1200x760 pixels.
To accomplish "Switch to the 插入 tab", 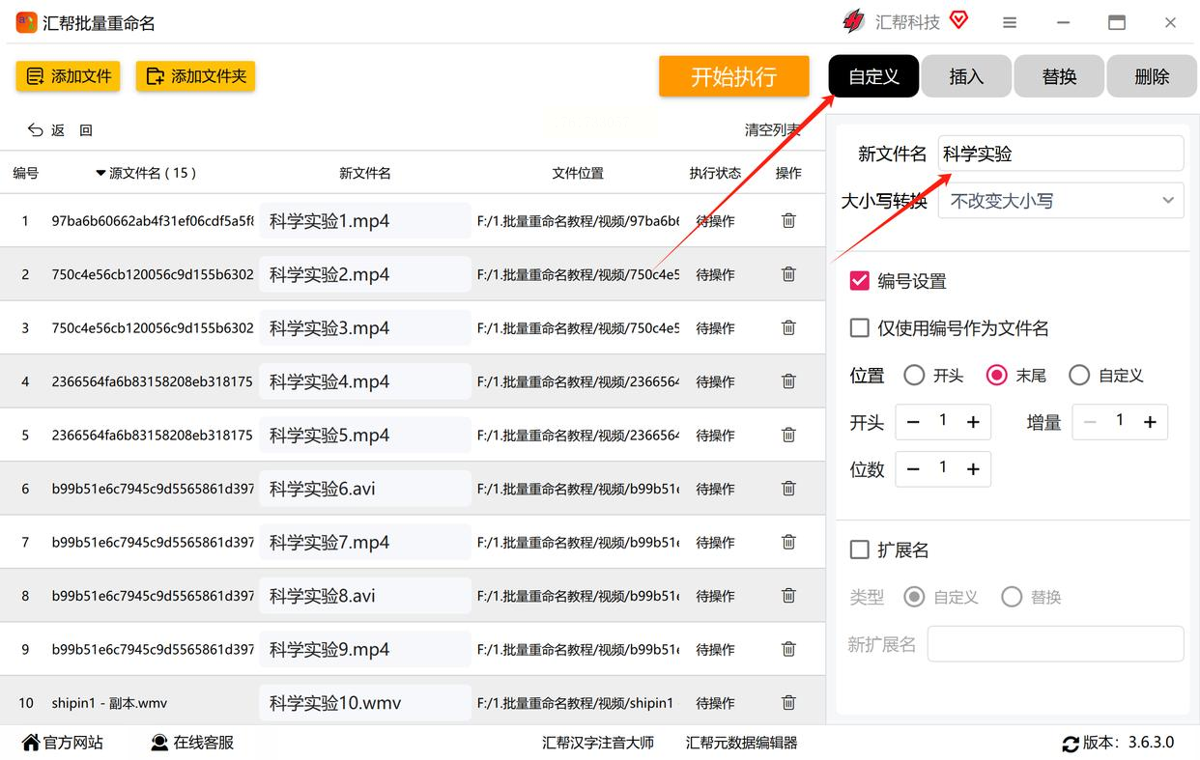I will pos(966,76).
